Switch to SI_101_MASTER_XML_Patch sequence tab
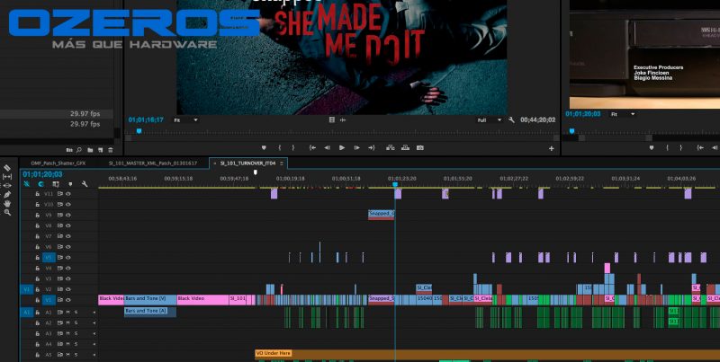This screenshot has width=720, height=362. tap(152, 163)
